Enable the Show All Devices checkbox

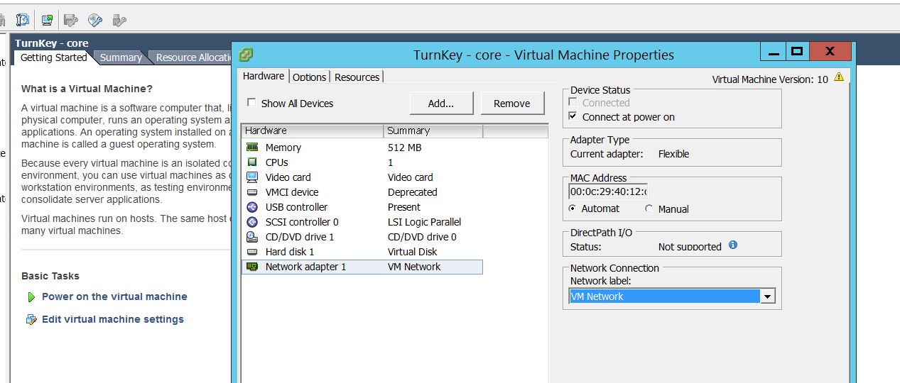click(x=251, y=103)
